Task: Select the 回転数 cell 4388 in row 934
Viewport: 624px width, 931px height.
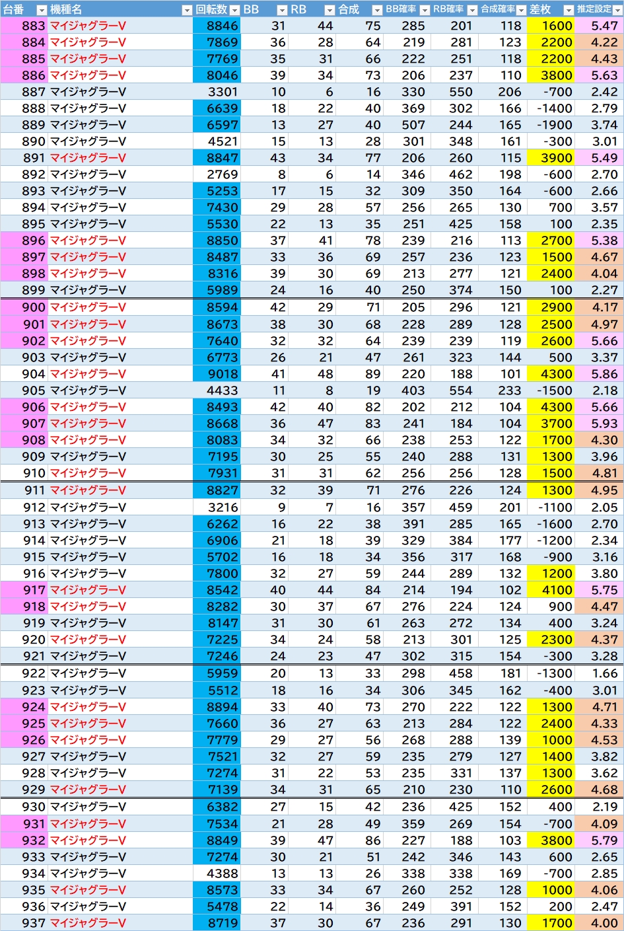Action: click(217, 874)
